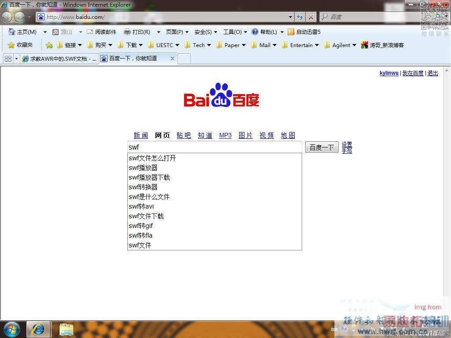The height and width of the screenshot is (338, 451).
Task: Click the Add to favorites bar star icon
Action: 49,45
